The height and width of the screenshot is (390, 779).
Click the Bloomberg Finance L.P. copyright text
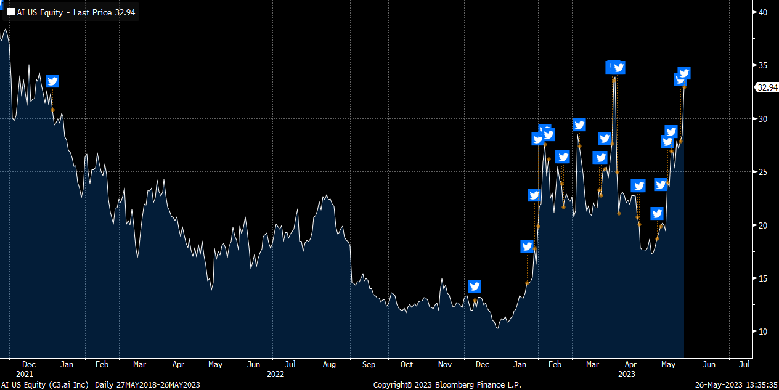point(447,385)
